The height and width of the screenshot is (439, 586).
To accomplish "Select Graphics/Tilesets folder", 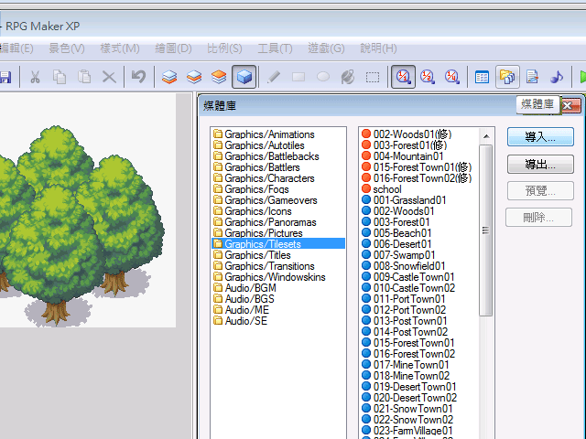I will (x=278, y=244).
